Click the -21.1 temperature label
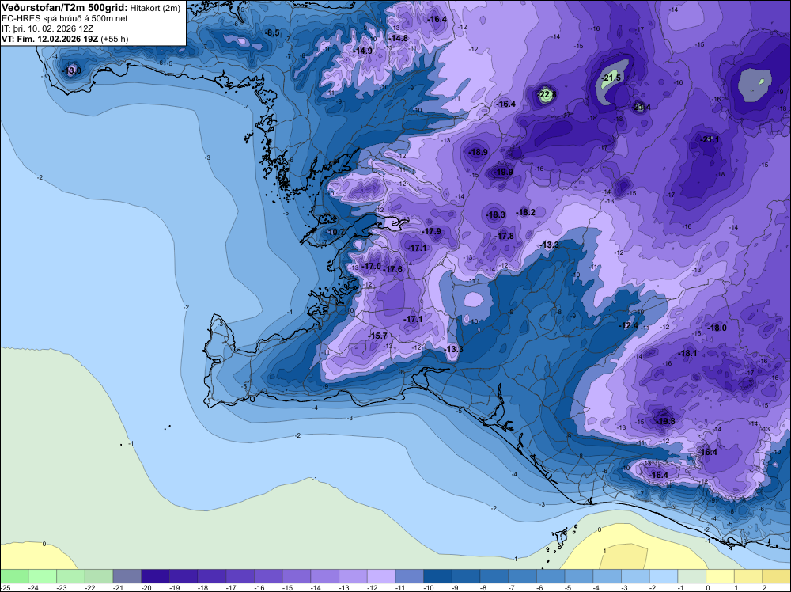The image size is (791, 592). [x=710, y=139]
